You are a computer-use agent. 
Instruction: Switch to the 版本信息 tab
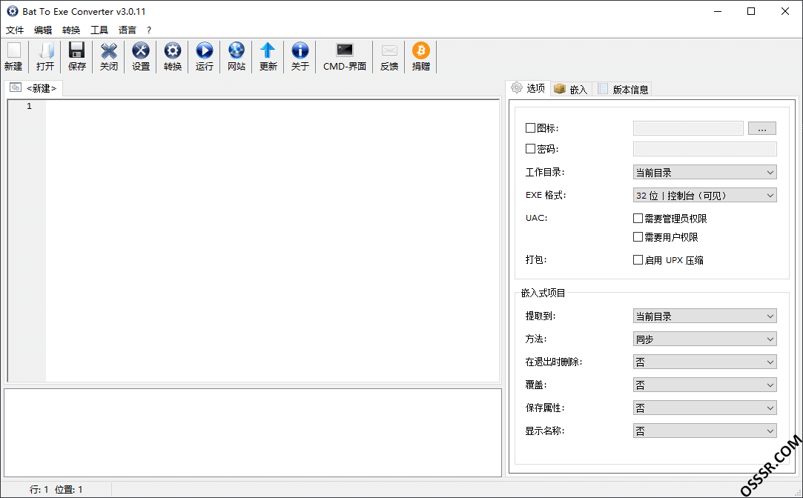pyautogui.click(x=623, y=89)
